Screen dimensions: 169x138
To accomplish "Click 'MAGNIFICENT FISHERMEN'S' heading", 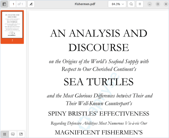I will tap(99, 132).
